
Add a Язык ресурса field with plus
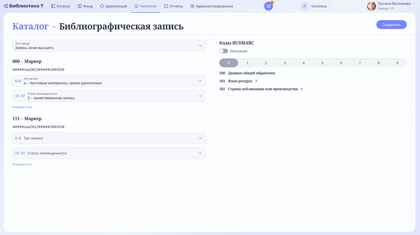tap(256, 81)
